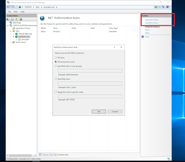Select the All anonymous users radio button
Viewport: 185px width, 162px height.
pyautogui.click(x=56, y=62)
